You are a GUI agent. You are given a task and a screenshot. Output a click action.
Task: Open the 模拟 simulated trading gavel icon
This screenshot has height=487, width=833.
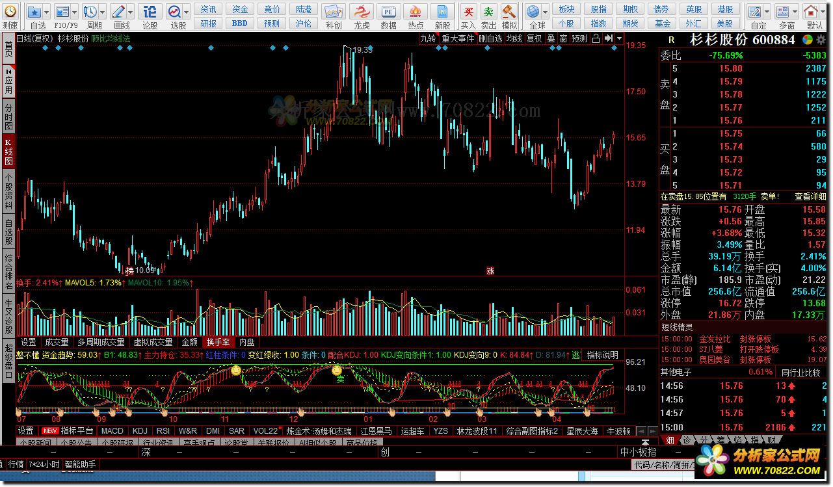(509, 12)
